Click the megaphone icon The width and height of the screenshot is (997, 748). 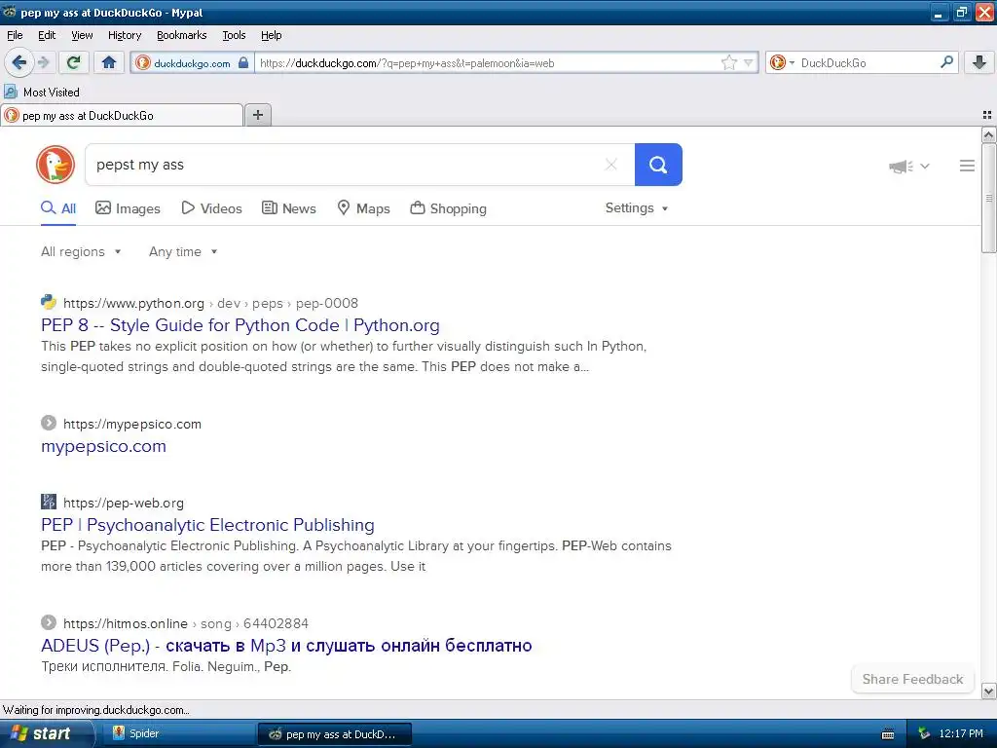[x=901, y=166]
